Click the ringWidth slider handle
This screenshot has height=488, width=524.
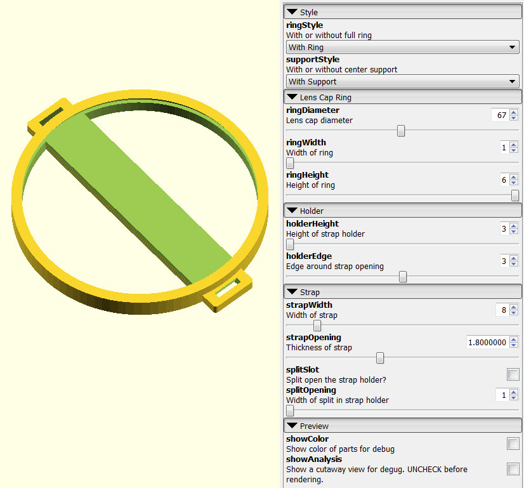(x=290, y=163)
